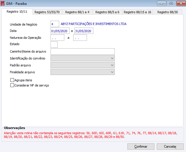Screen dimensions: 186x152
Task: Click the GIM application icon in title bar
Action: point(3,3)
